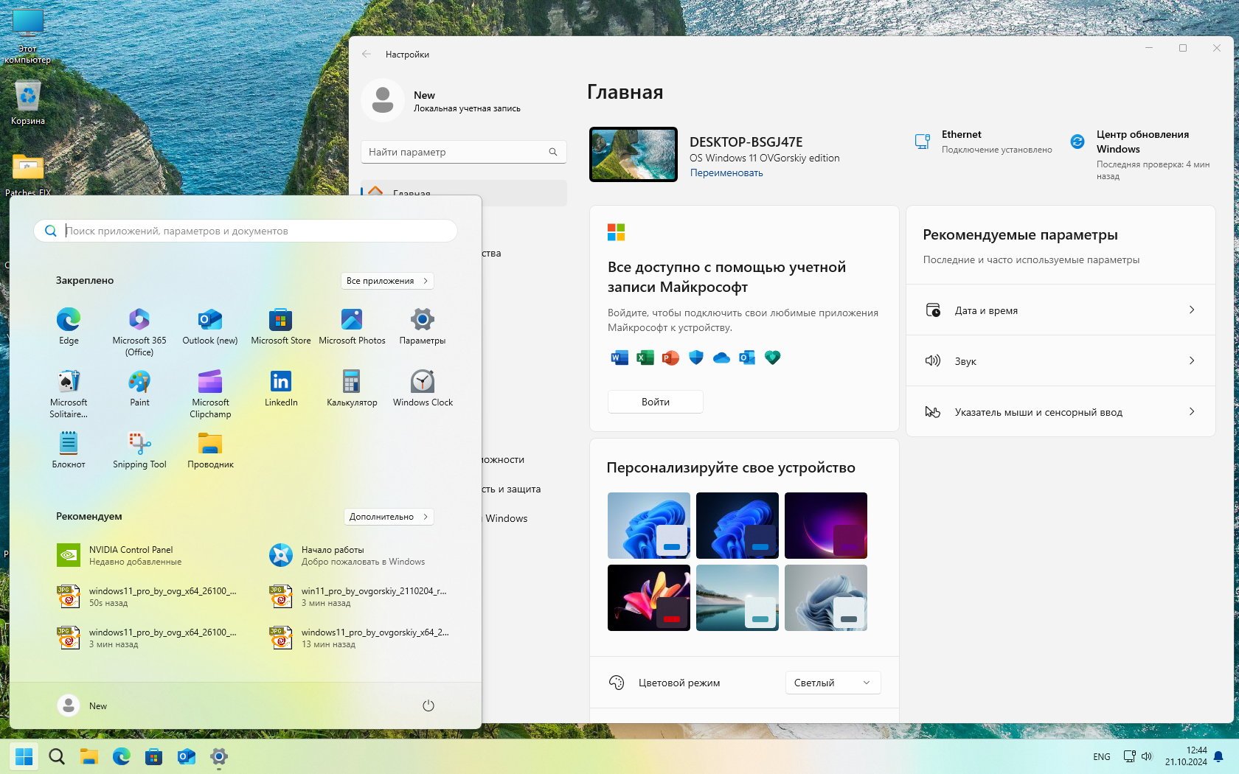The width and height of the screenshot is (1239, 774).
Task: Expand the All apps list
Action: coord(386,281)
